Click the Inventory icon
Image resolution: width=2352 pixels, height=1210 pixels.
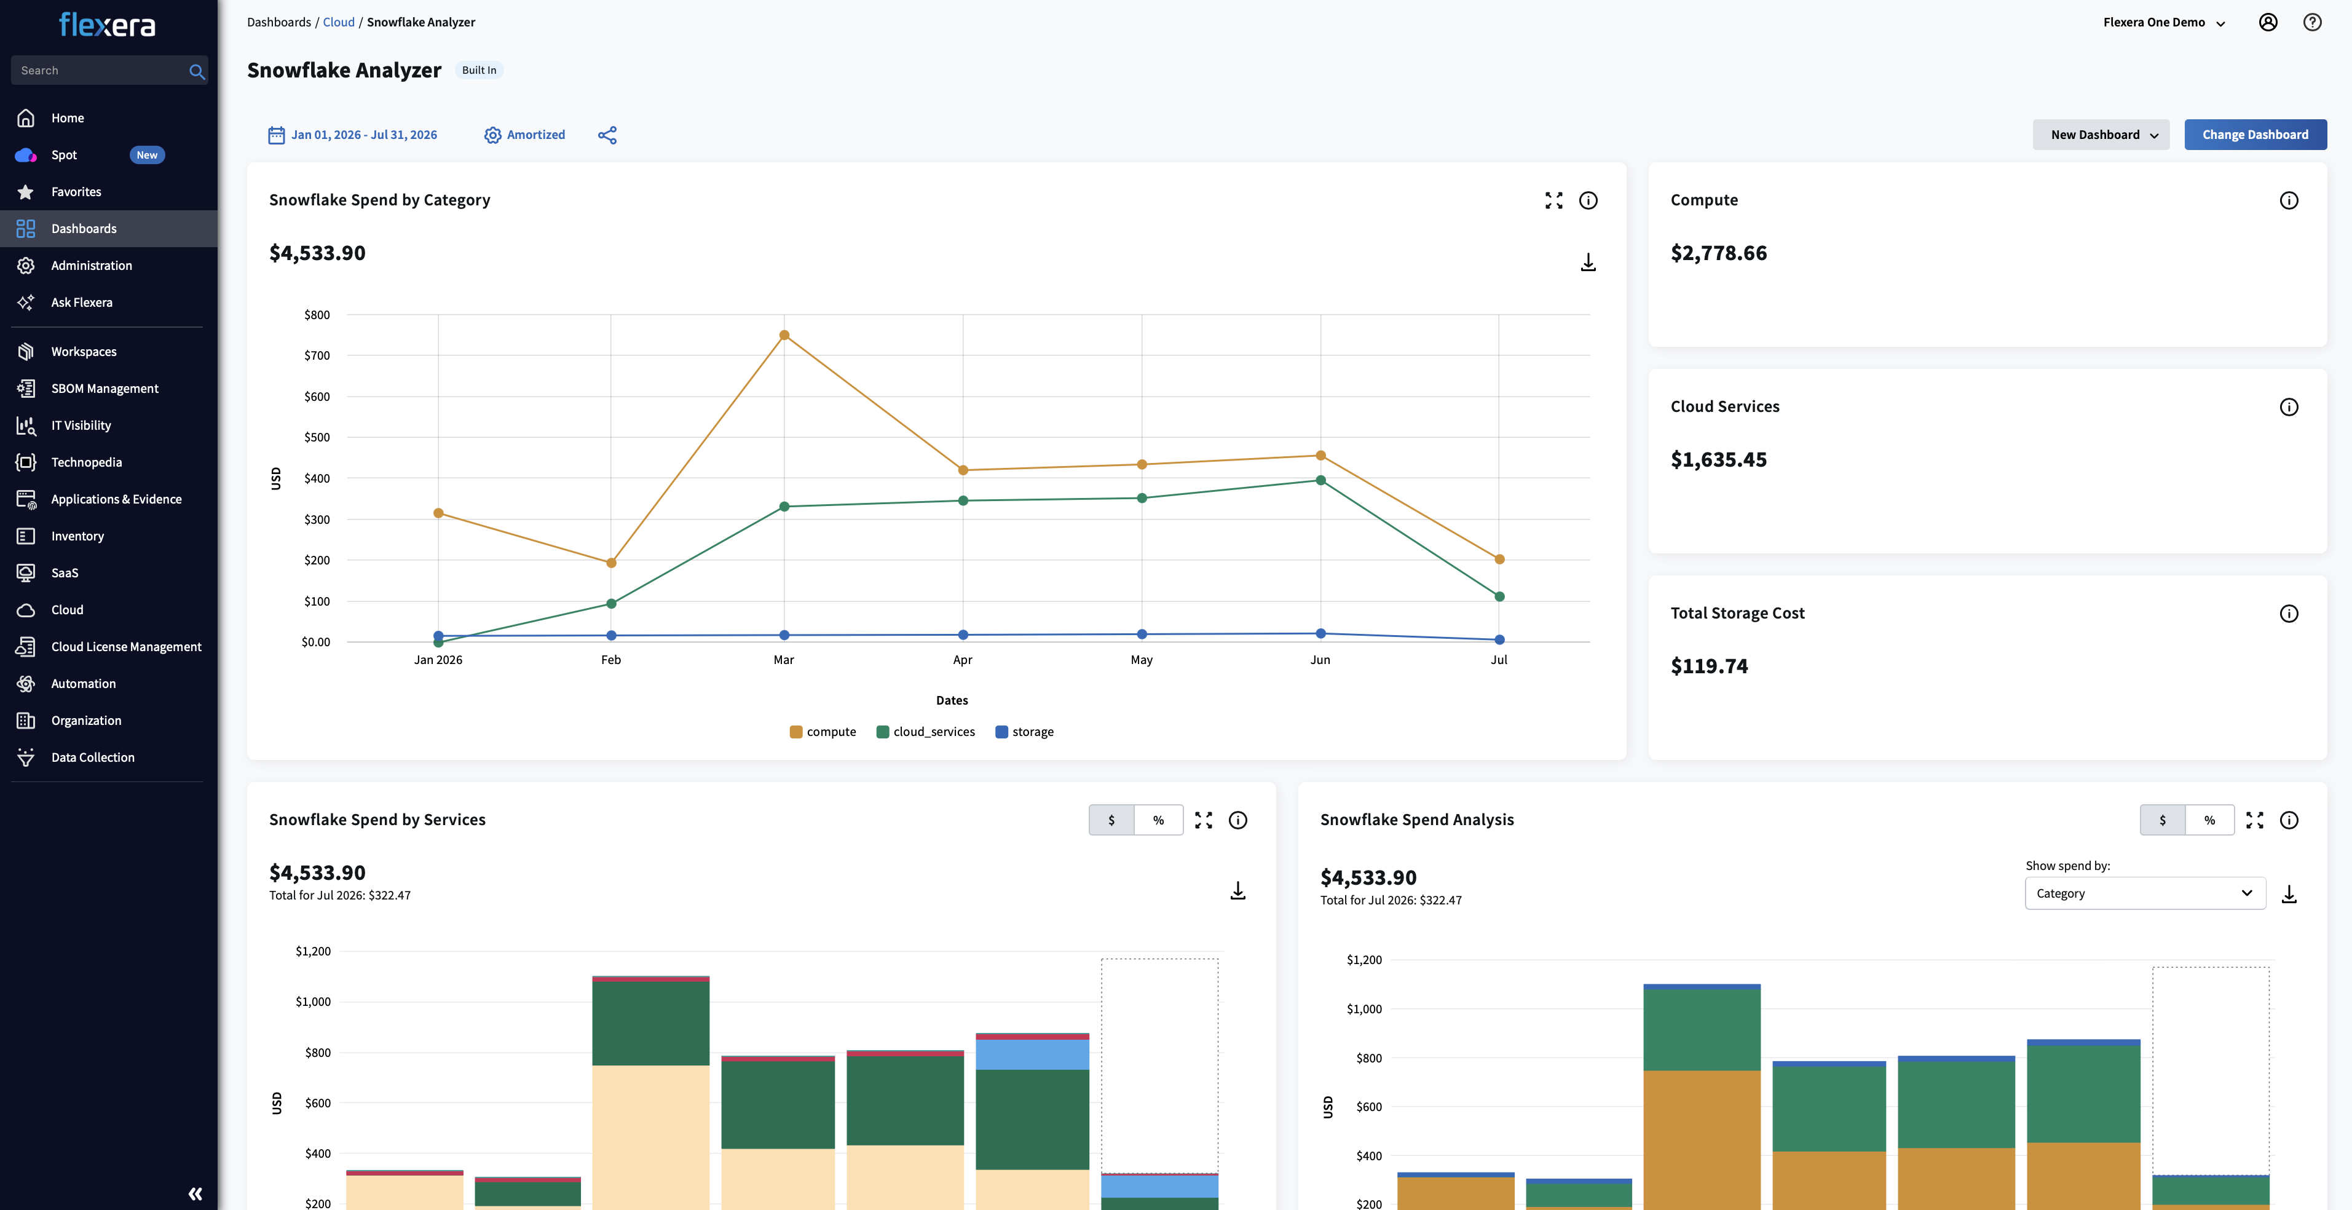click(26, 536)
